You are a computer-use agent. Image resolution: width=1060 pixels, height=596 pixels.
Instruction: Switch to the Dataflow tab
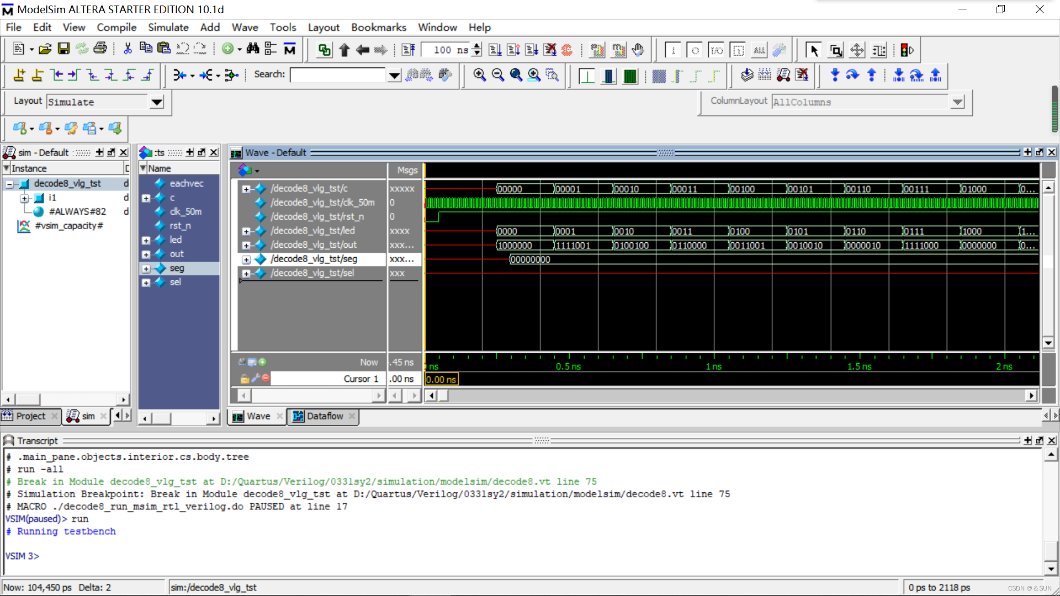click(325, 416)
